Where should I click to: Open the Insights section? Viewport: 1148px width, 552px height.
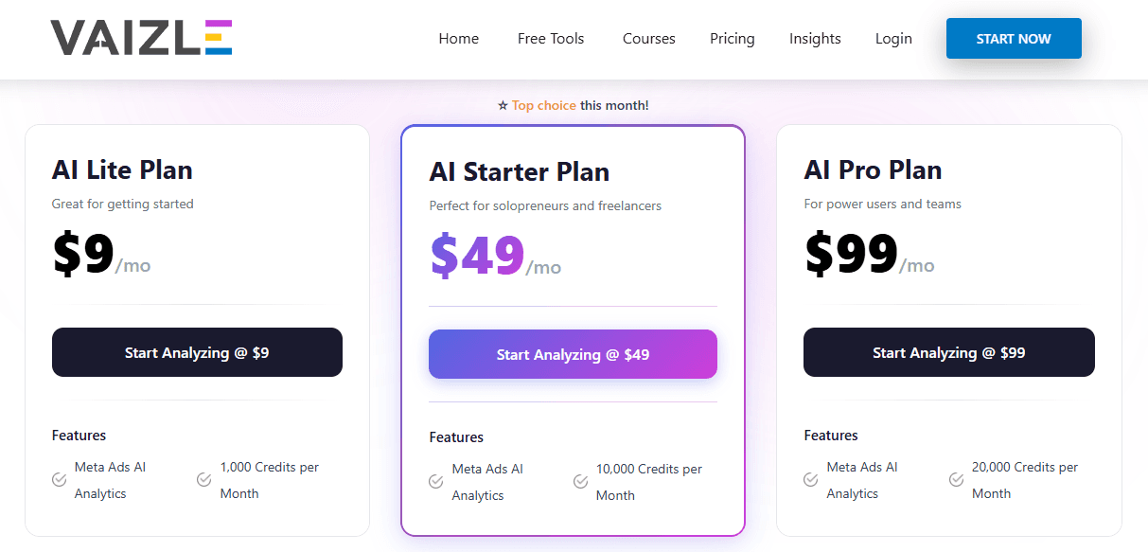pos(815,38)
